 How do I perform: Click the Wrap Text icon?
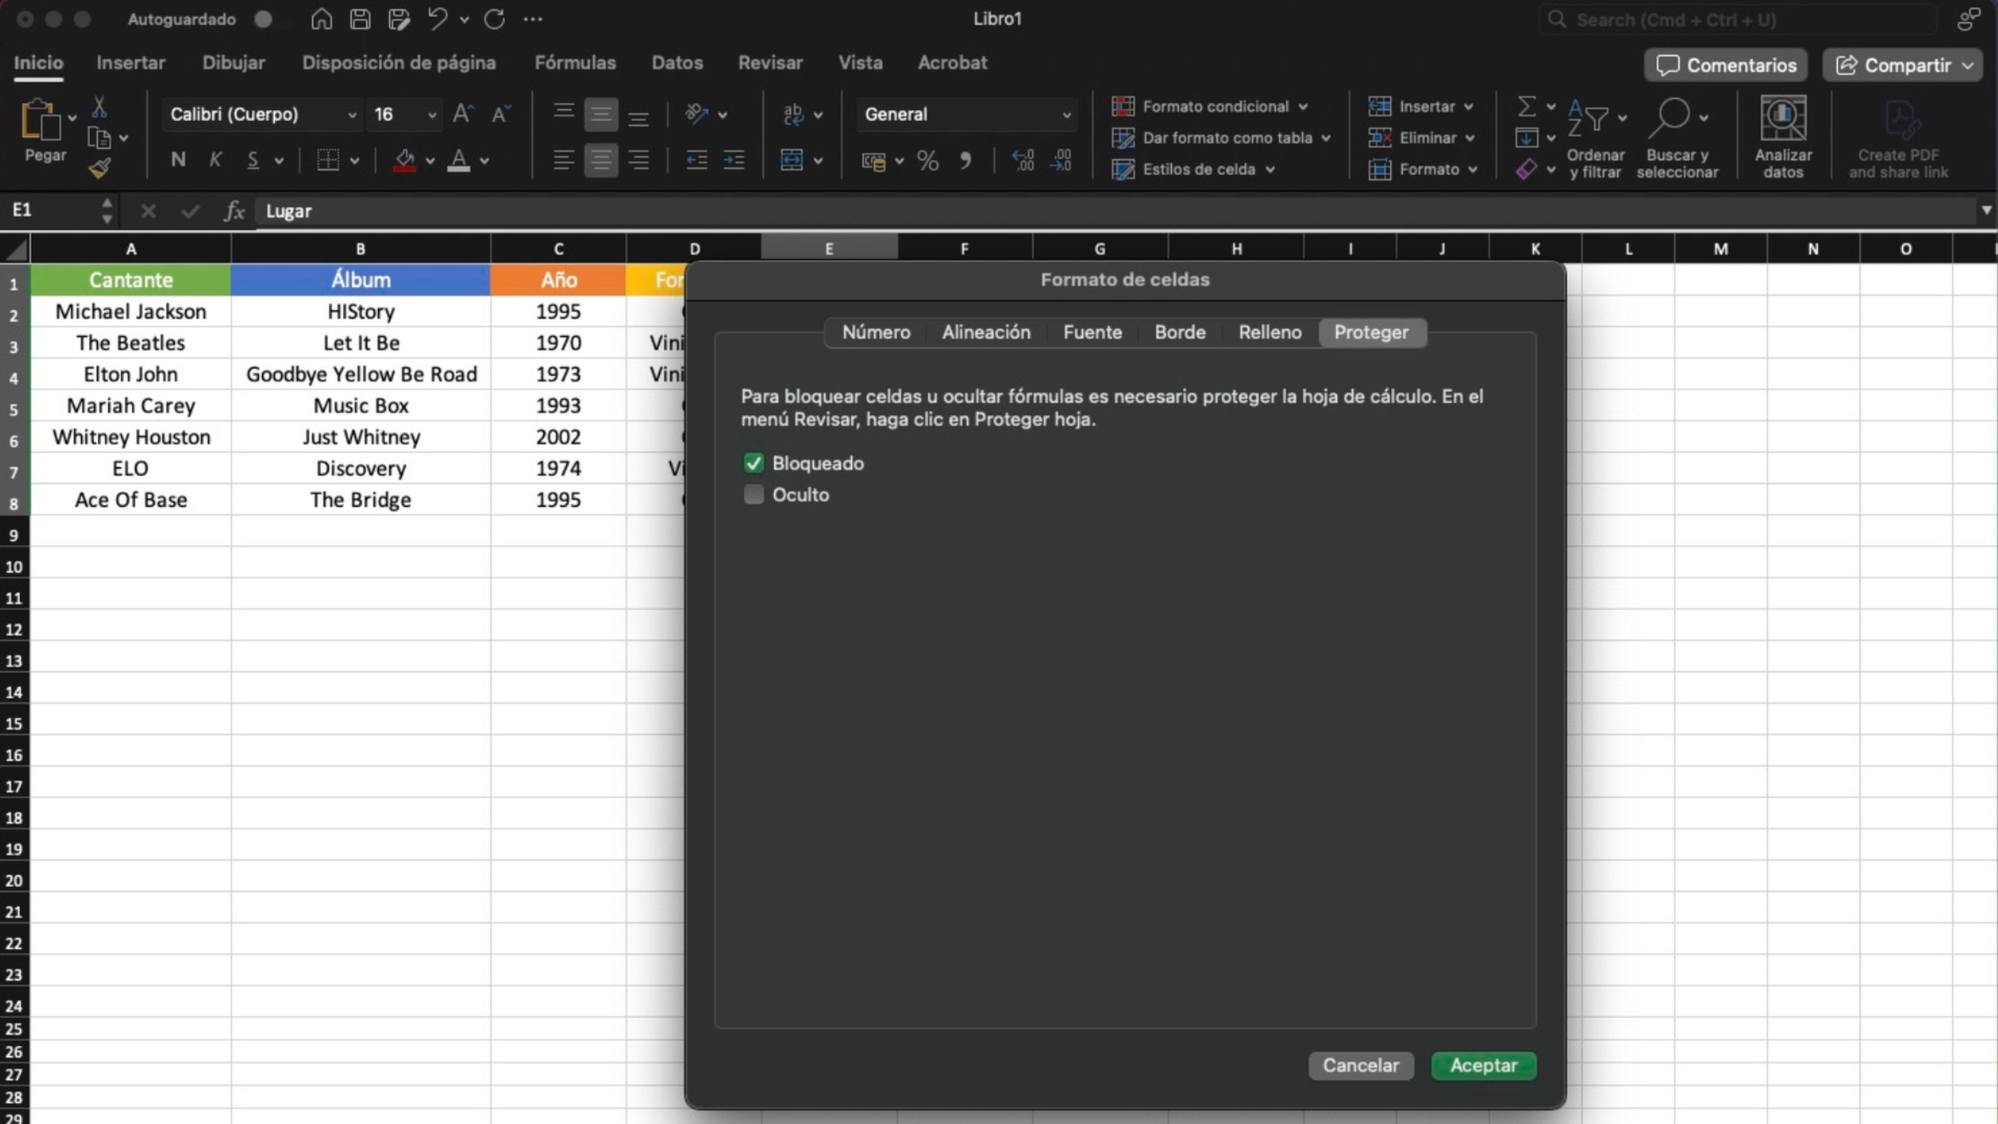tap(792, 114)
